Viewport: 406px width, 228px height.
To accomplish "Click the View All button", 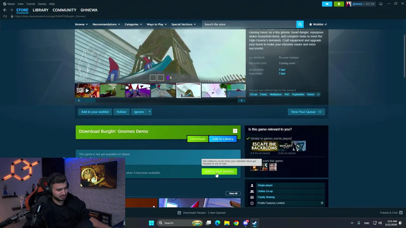I will coord(233,193).
